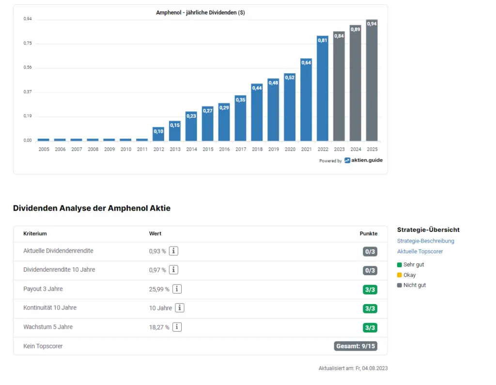
Task: Click 3/3 badge in Wachstum row
Action: click(x=370, y=328)
